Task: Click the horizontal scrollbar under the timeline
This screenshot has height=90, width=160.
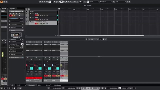Action: [102, 36]
